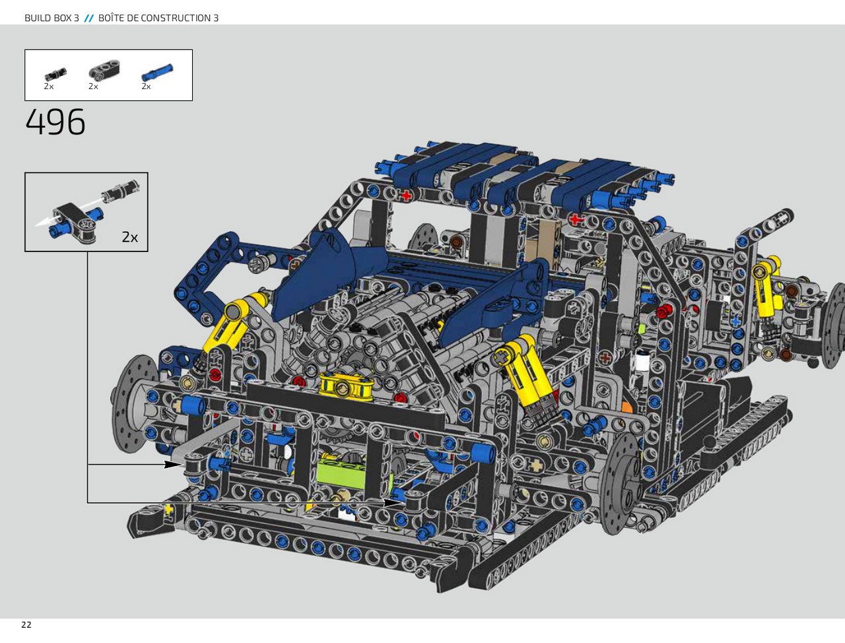The width and height of the screenshot is (845, 643).
Task: Click the step number 496
Action: [55, 123]
